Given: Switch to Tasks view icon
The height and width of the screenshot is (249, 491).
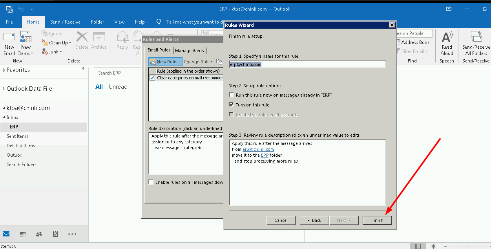Looking at the screenshot, I should click(55, 234).
